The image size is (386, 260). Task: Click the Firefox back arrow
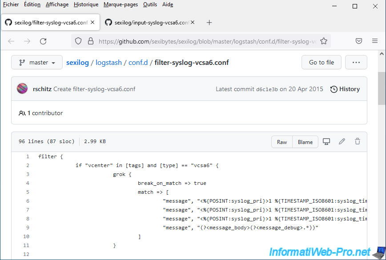click(11, 41)
